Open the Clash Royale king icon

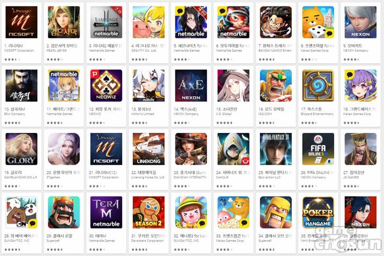point(64,212)
